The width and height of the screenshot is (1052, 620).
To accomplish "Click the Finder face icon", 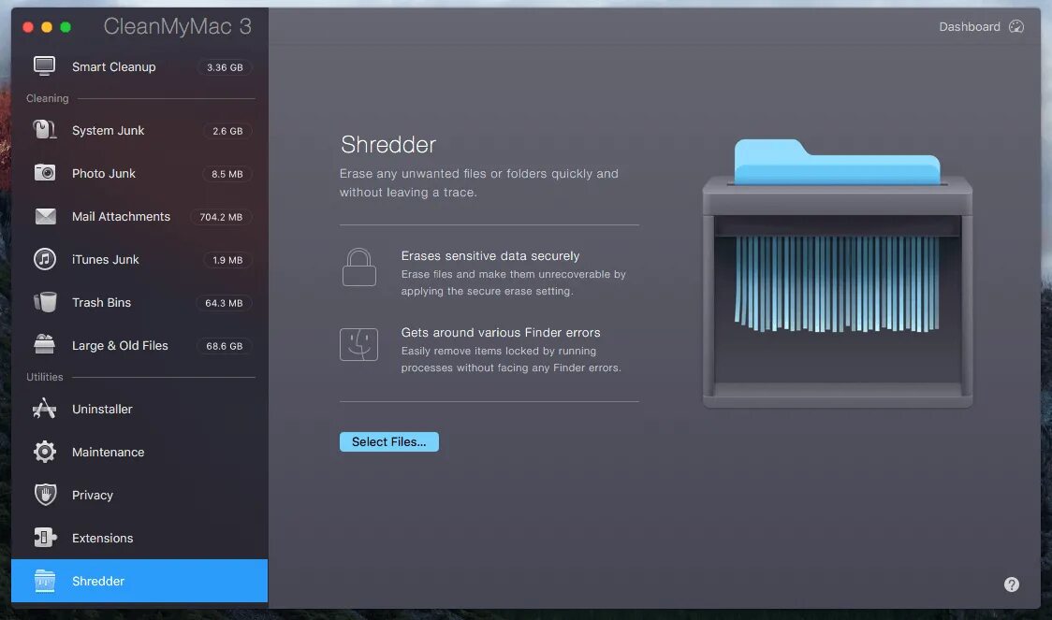I will (x=359, y=344).
